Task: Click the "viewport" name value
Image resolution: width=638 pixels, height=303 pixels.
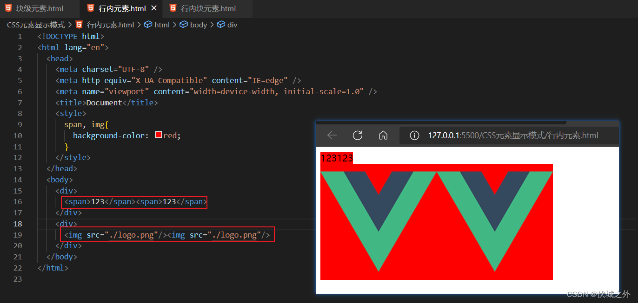Action: pyautogui.click(x=127, y=91)
